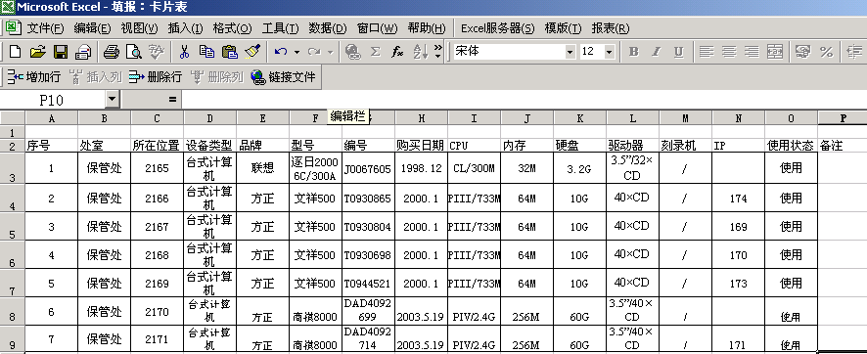The width and height of the screenshot is (867, 354).
Task: Click the 链接文件 button
Action: click(283, 76)
